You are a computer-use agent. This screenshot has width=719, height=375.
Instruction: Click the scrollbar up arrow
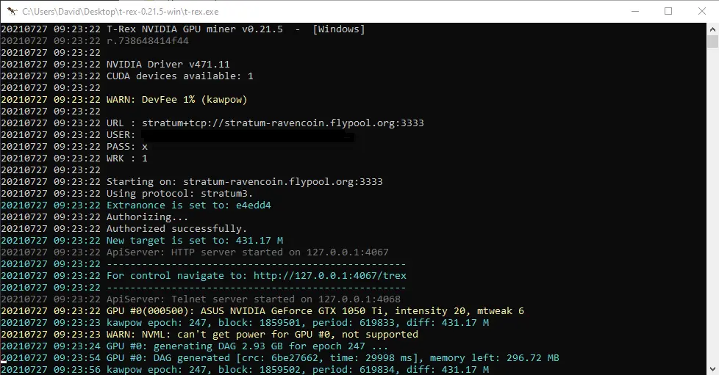712,29
